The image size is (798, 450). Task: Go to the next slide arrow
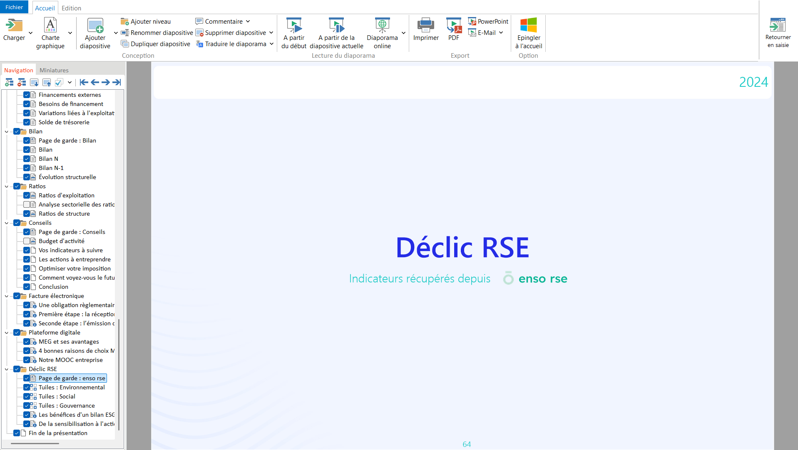(106, 82)
